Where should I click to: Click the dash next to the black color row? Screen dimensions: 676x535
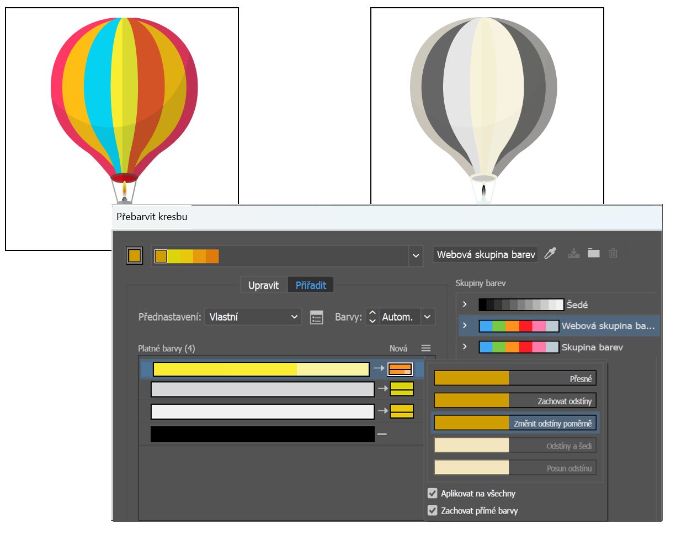[382, 434]
